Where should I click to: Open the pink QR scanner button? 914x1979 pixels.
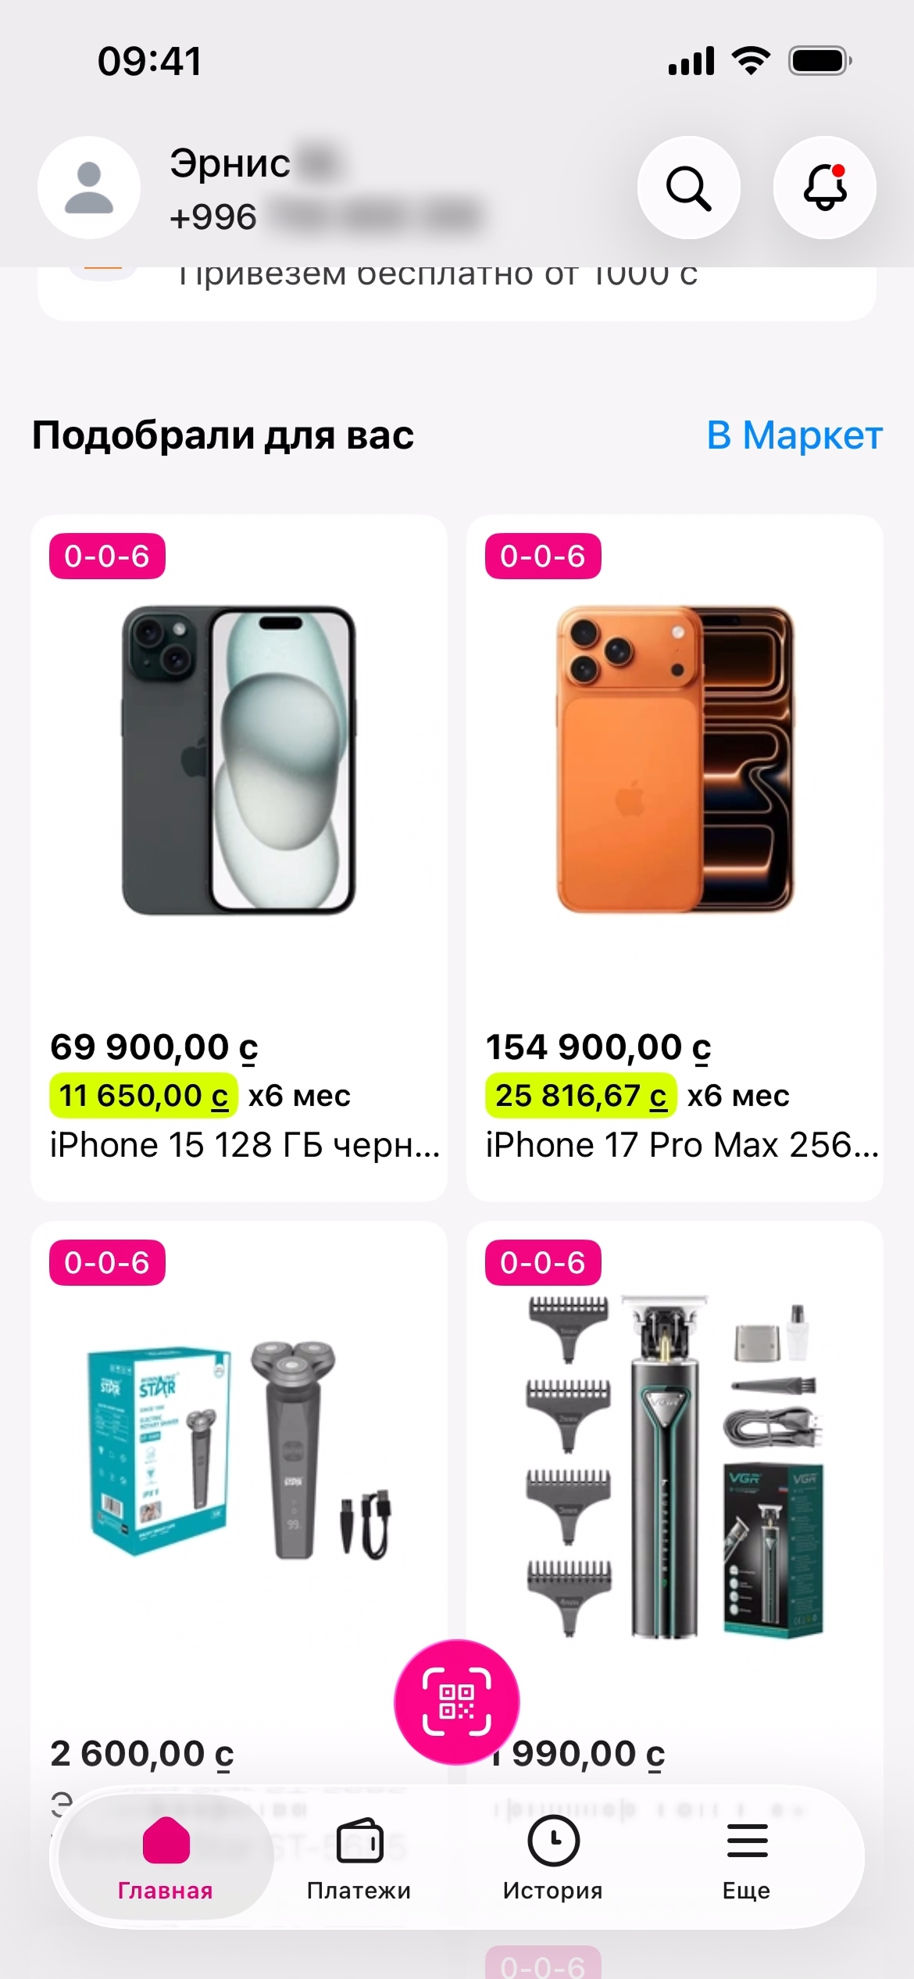click(457, 1702)
